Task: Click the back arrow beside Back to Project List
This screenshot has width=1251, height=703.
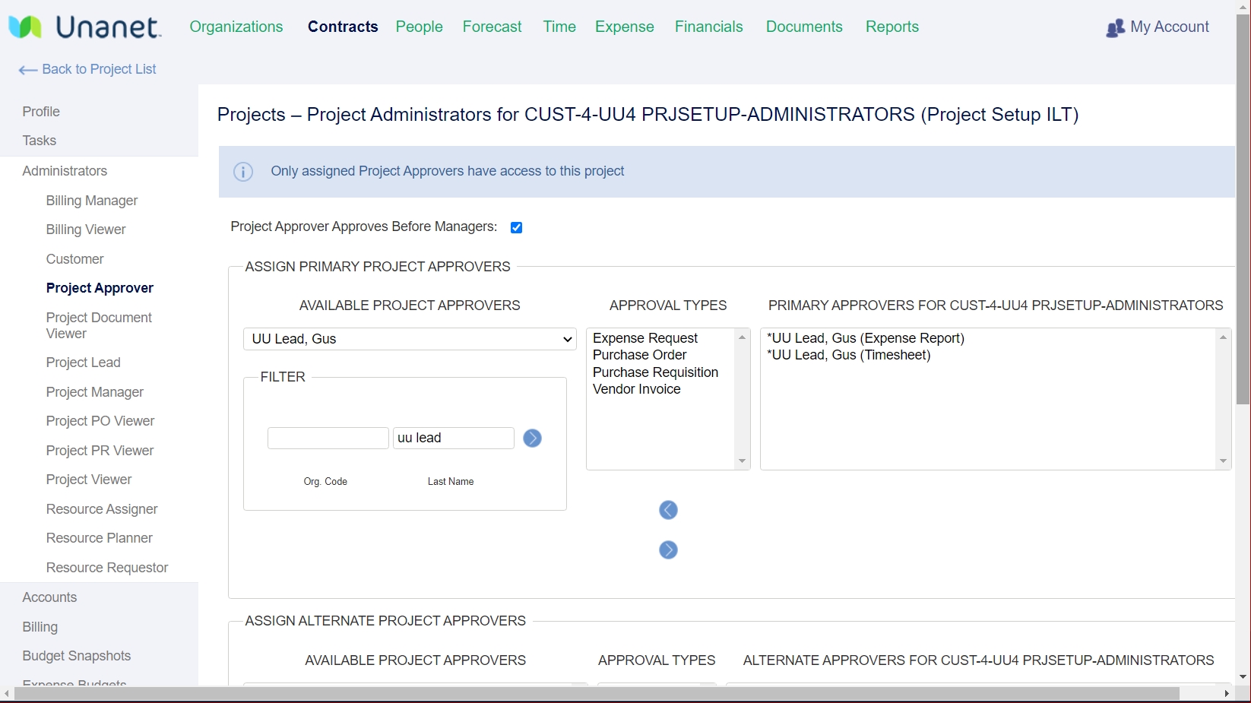Action: [27, 69]
